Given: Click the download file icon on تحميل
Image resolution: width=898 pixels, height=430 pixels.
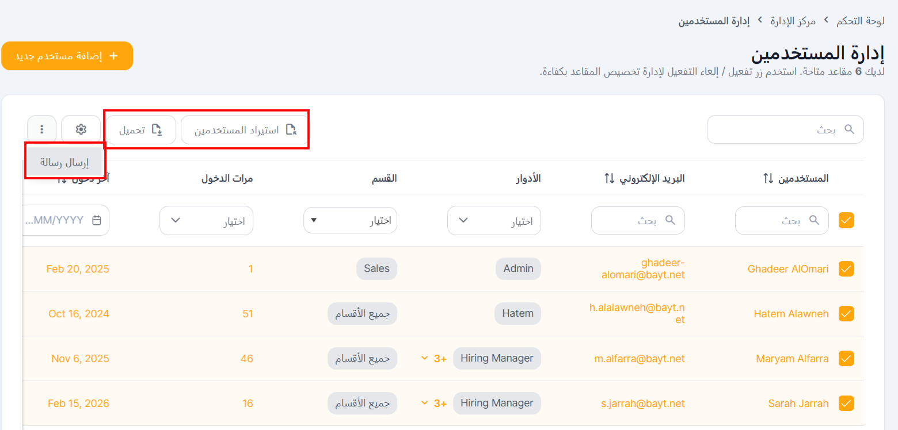Looking at the screenshot, I should click(x=157, y=129).
